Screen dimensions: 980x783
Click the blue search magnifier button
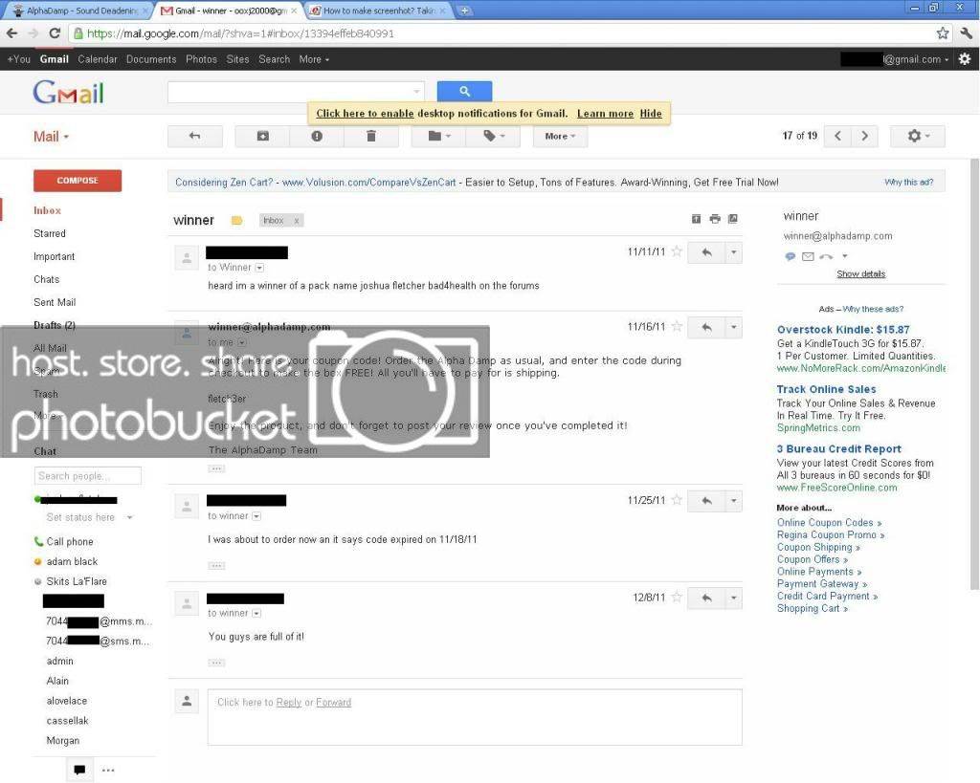point(464,91)
